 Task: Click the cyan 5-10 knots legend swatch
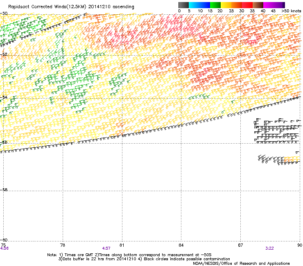[x=194, y=5]
